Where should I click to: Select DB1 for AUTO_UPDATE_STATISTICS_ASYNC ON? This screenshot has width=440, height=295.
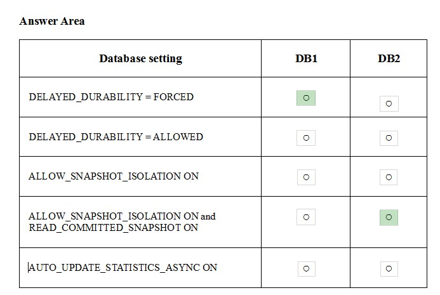[x=307, y=268]
